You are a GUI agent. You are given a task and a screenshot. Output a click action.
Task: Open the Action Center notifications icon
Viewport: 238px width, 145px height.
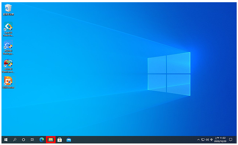(231, 139)
